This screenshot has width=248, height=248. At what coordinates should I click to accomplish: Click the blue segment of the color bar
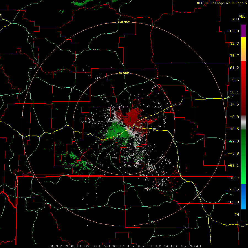243,196
